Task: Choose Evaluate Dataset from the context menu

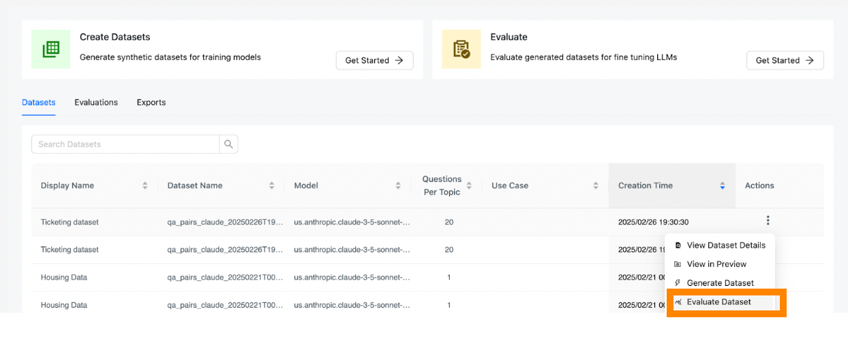Action: (x=718, y=302)
